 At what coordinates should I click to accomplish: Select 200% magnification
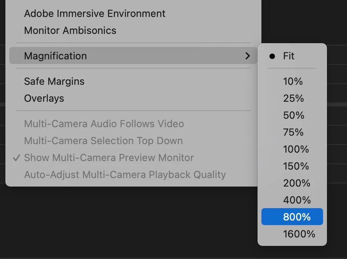click(296, 183)
